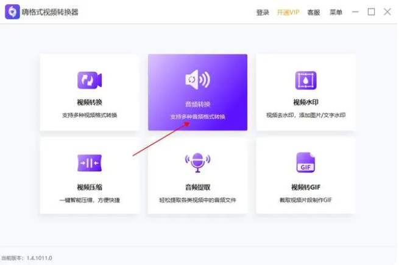
Task: Click the 视频压缩 title text
Action: 90,187
